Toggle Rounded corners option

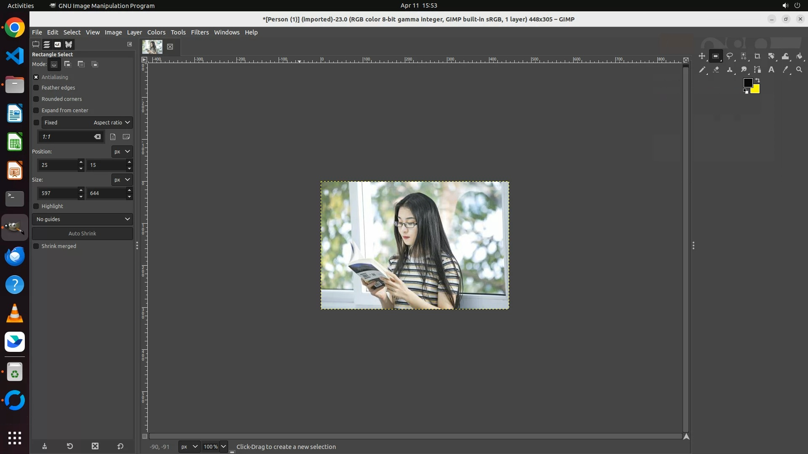tap(36, 99)
